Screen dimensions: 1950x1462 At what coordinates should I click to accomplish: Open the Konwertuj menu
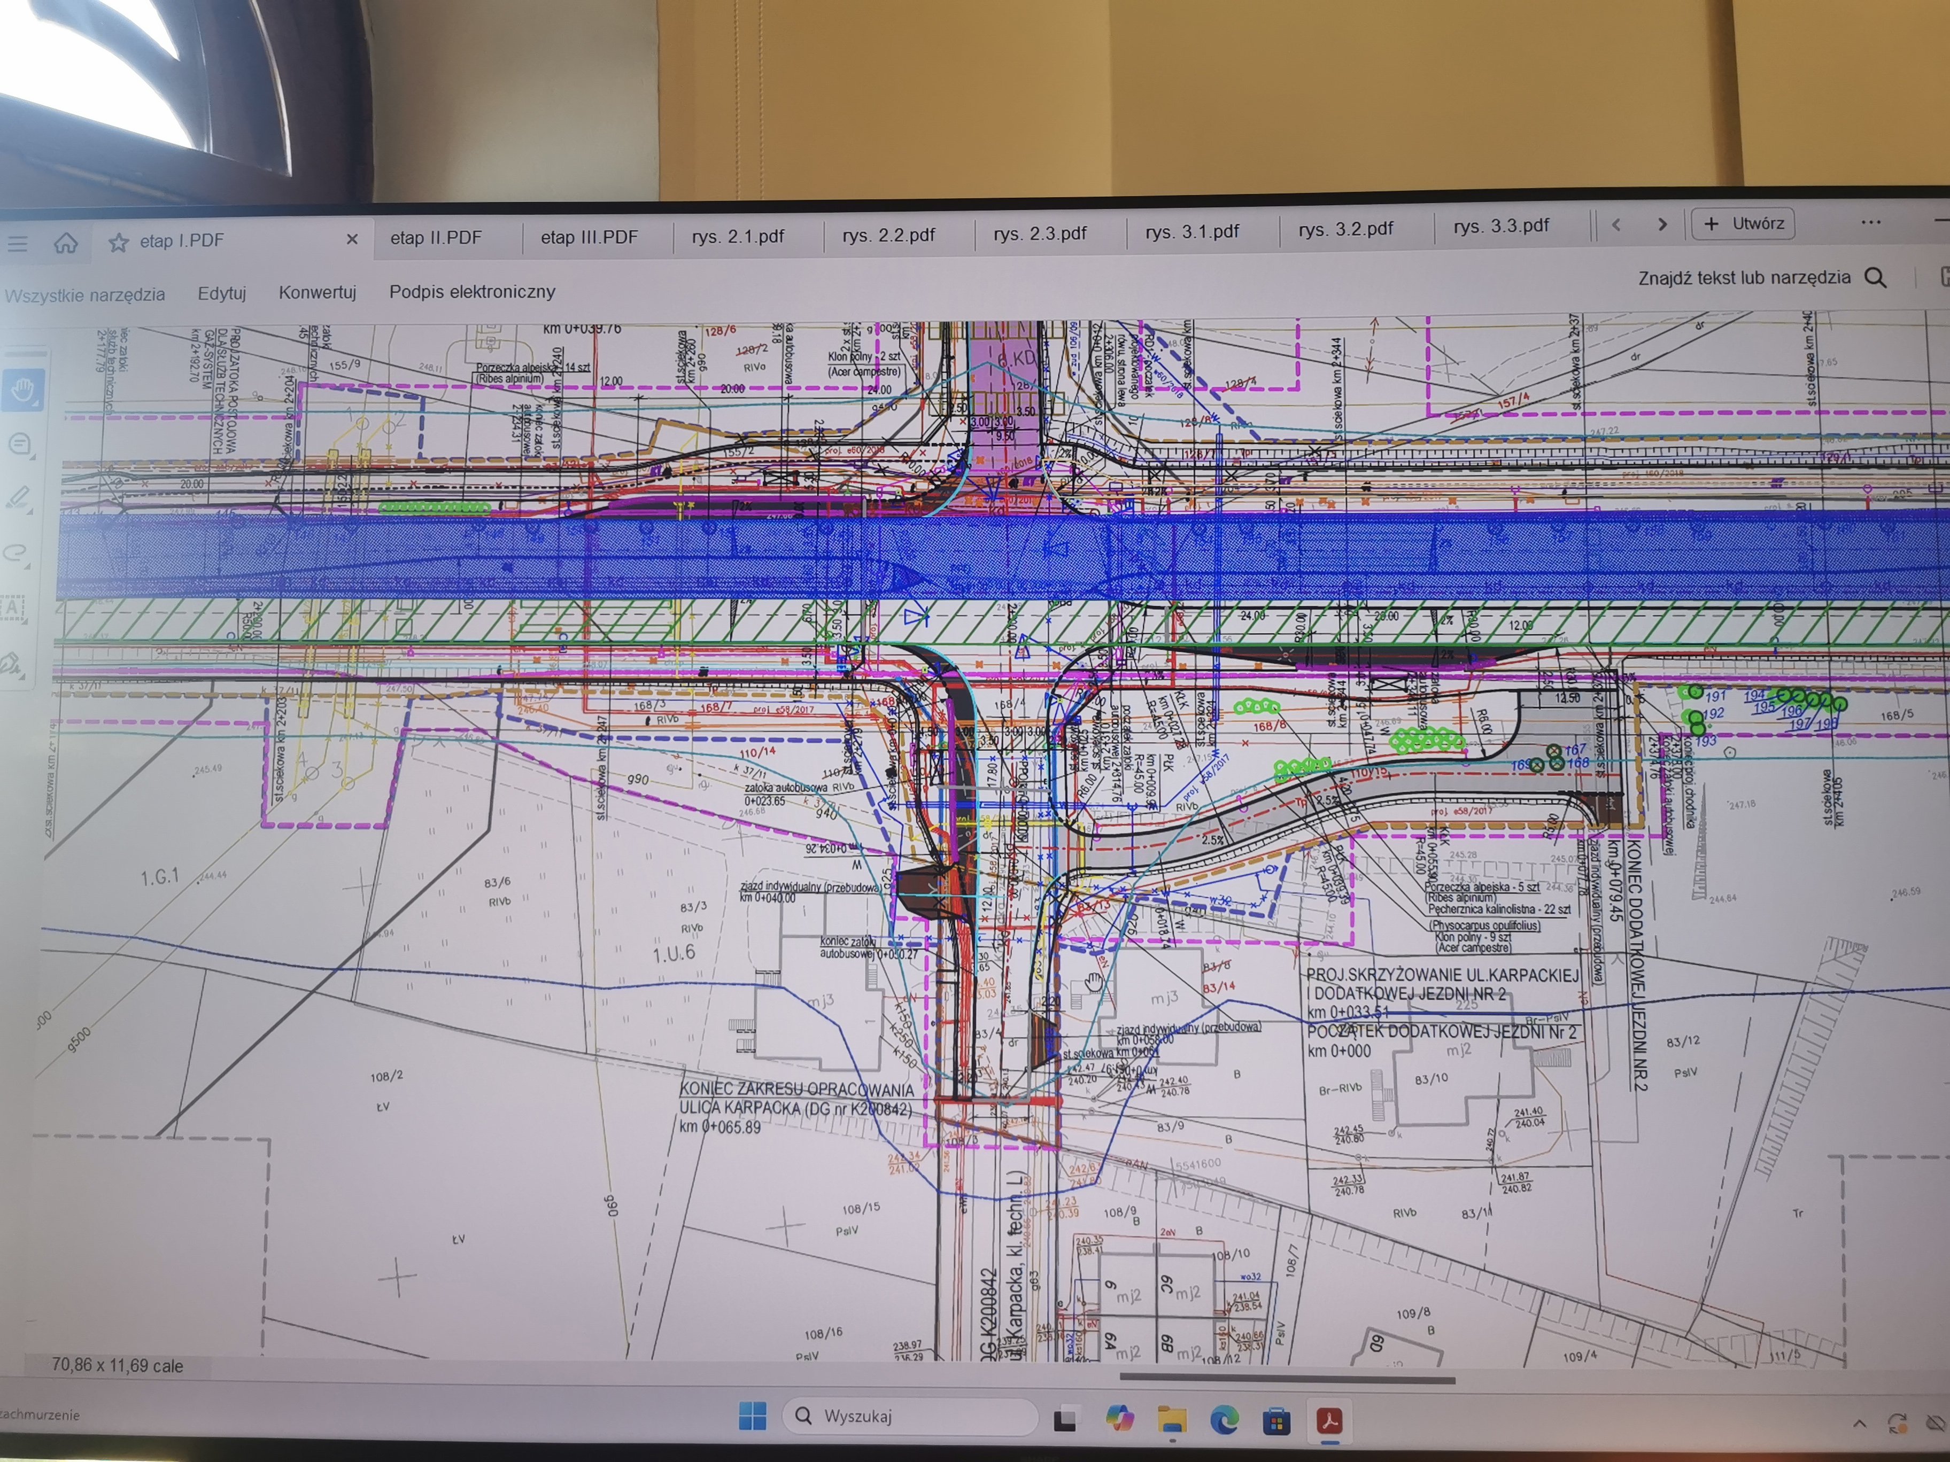coord(318,292)
